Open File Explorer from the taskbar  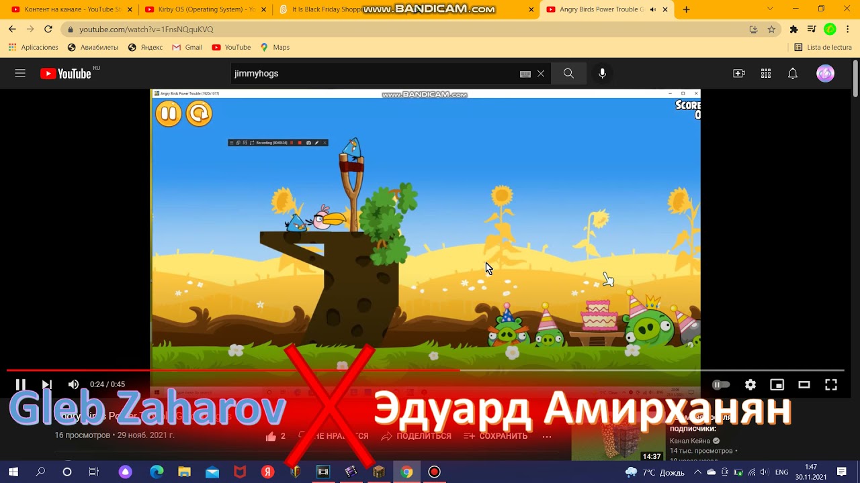(184, 472)
